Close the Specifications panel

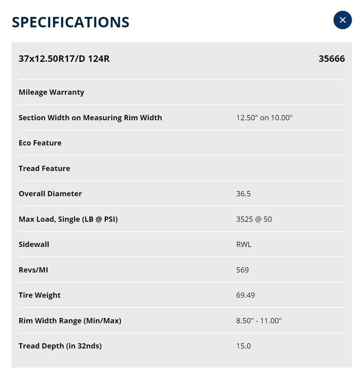tap(342, 20)
